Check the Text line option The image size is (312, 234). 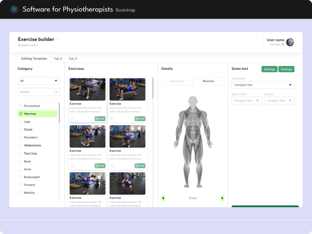click(21, 154)
